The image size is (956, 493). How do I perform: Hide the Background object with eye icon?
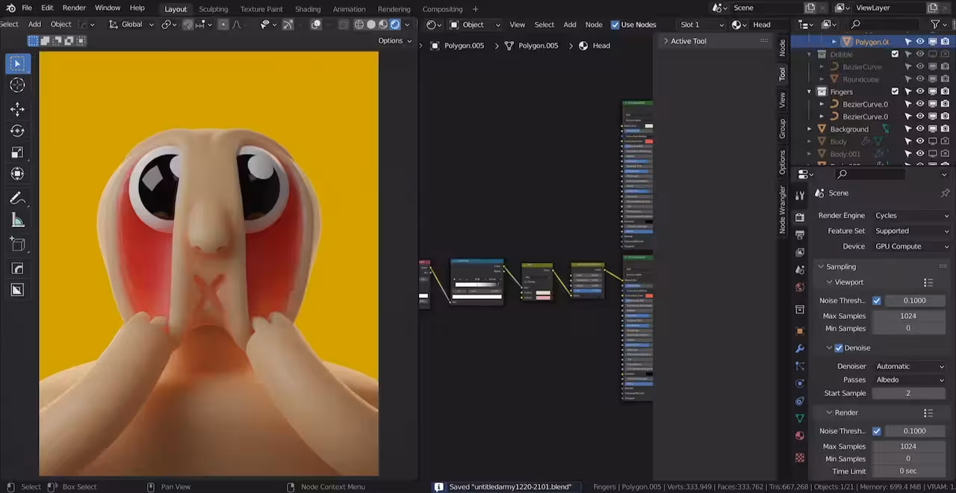pyautogui.click(x=920, y=129)
